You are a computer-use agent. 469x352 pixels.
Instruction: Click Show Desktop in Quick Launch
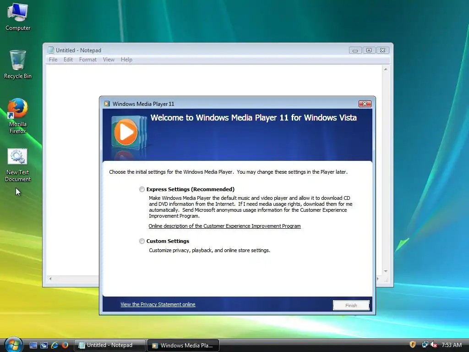click(33, 345)
